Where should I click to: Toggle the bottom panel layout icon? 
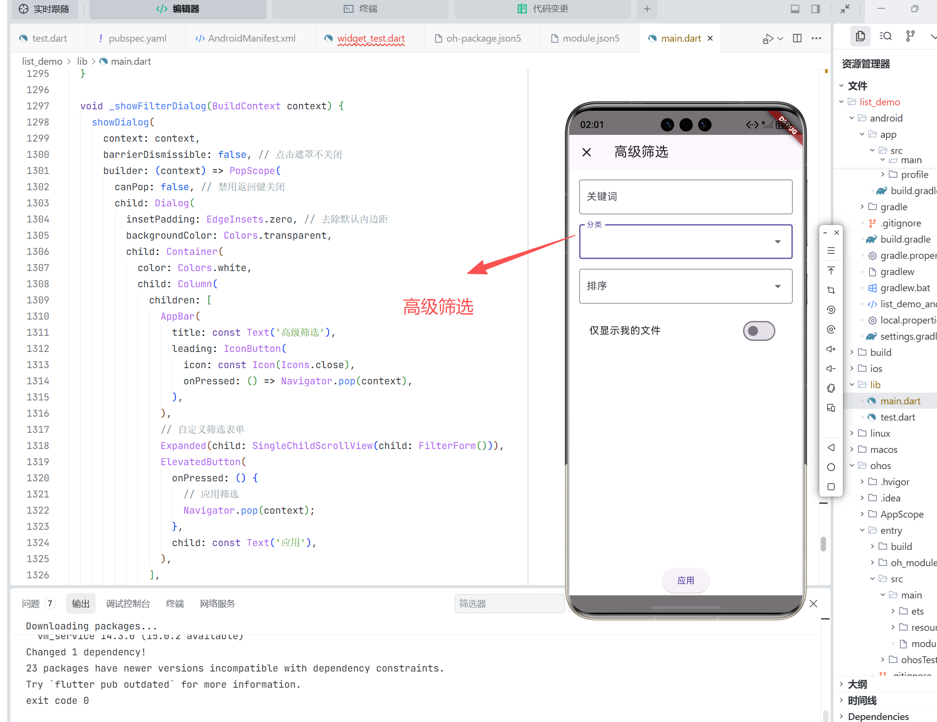[795, 9]
